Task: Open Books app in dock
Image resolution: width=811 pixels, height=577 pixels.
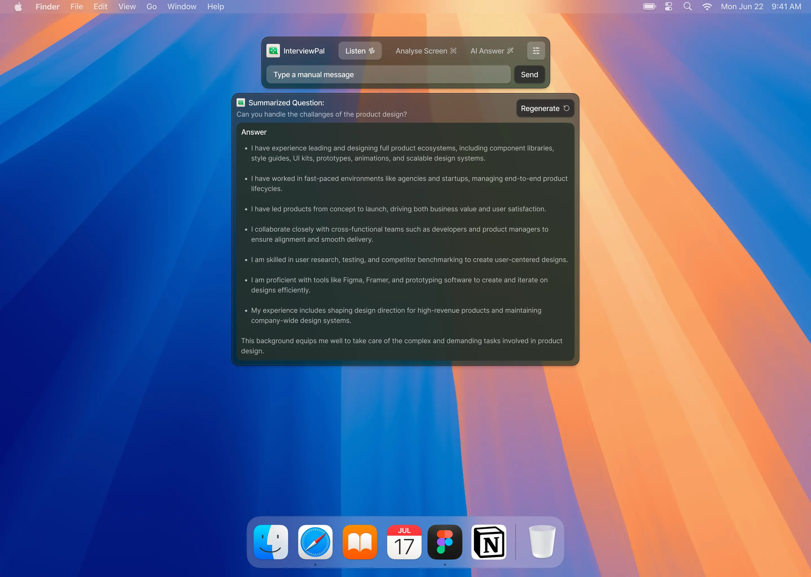Action: (360, 542)
